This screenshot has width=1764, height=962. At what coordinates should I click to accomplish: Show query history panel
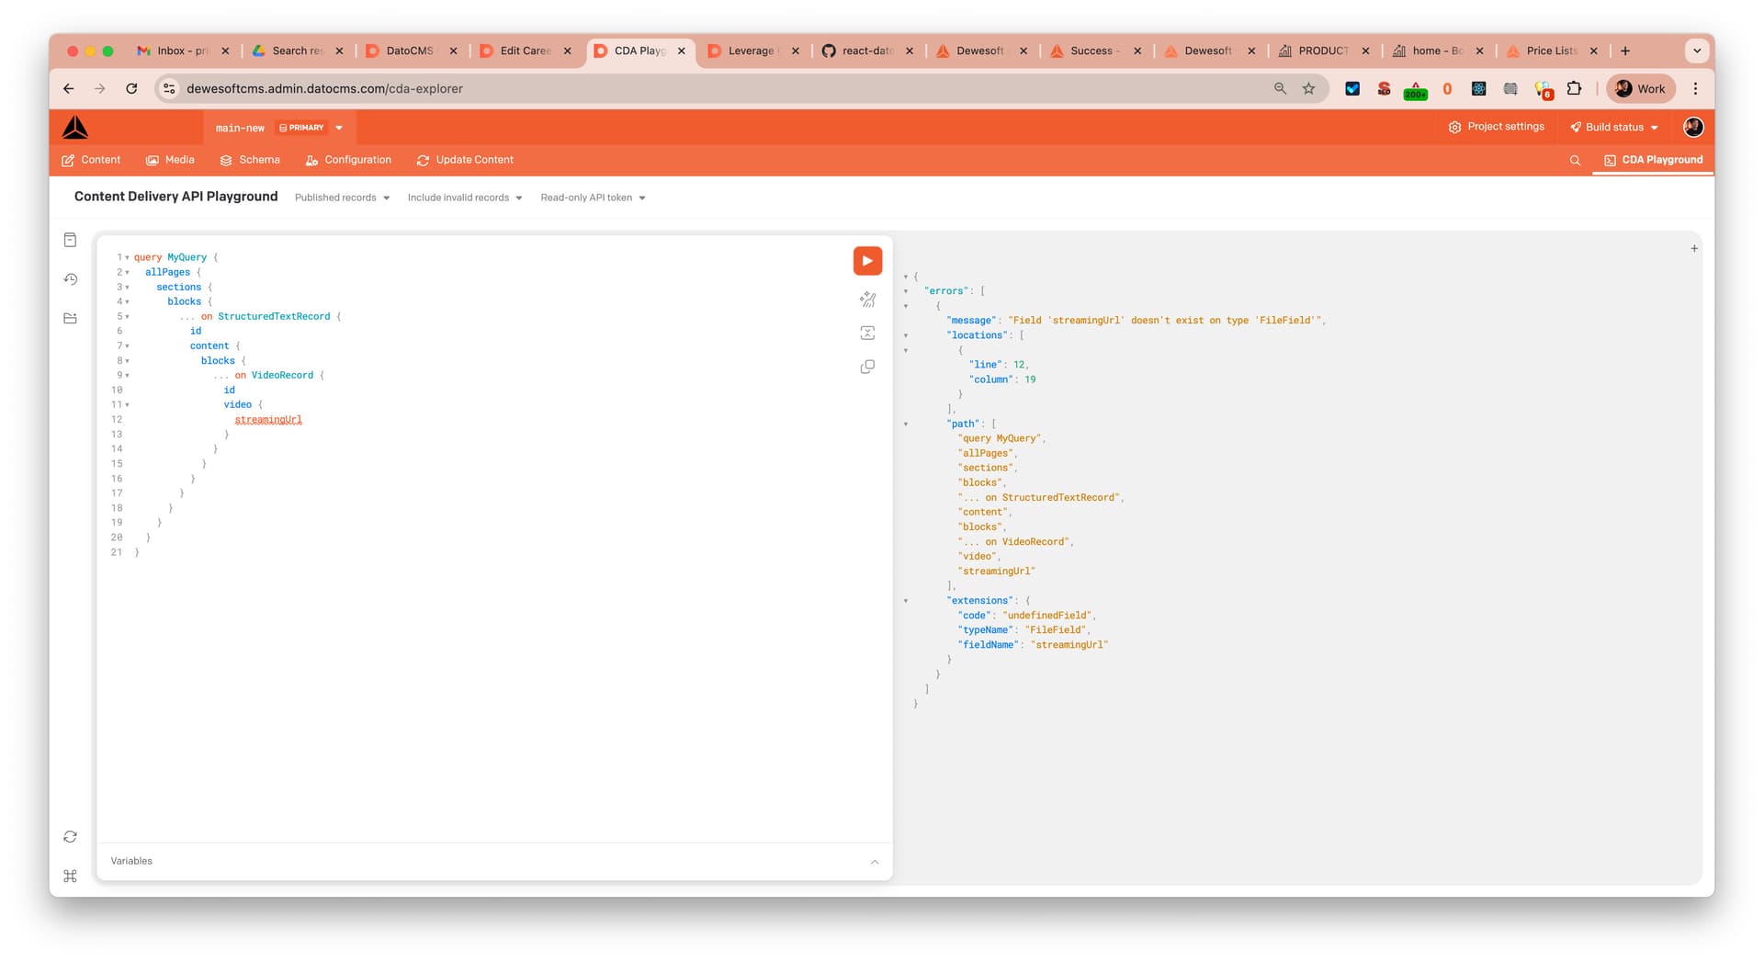[x=71, y=279]
